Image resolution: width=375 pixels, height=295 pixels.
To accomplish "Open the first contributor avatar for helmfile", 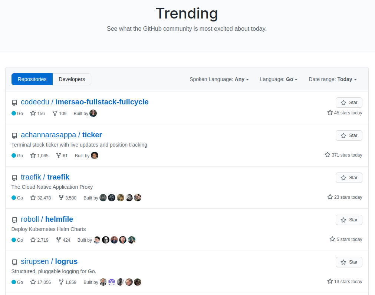I will [97, 240].
